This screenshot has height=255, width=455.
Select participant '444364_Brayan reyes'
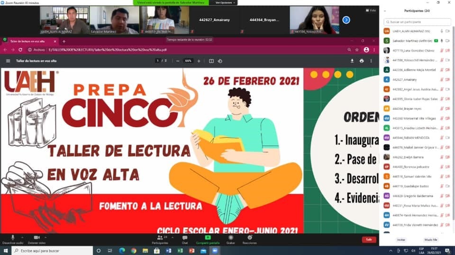tap(417, 109)
